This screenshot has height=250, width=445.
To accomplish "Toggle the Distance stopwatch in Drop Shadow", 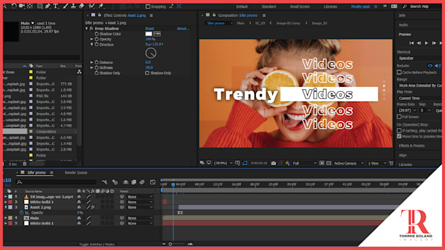I will coord(96,62).
